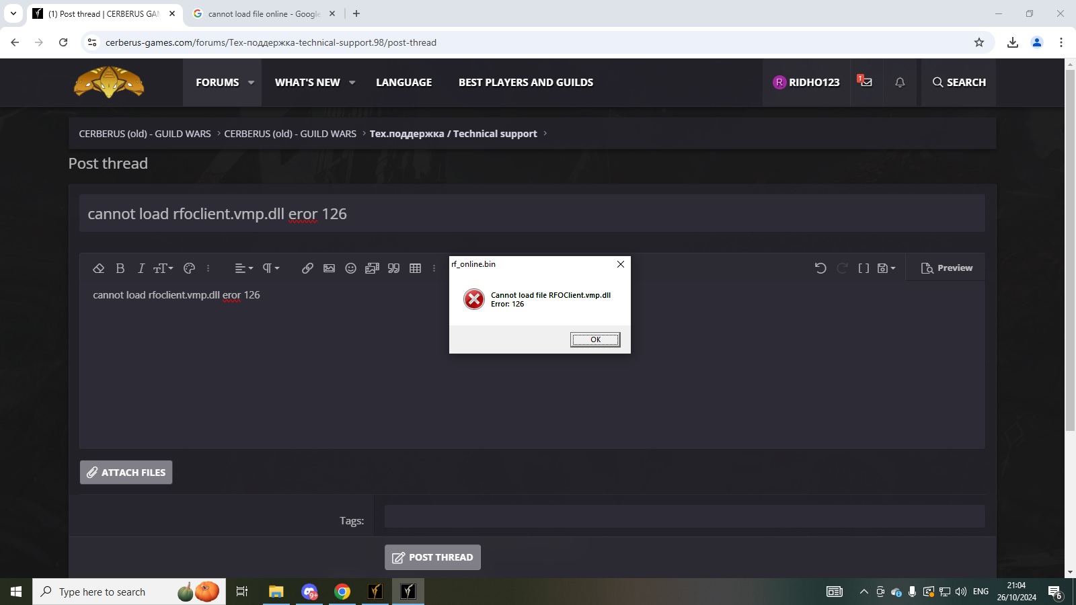Image resolution: width=1076 pixels, height=605 pixels.
Task: Expand the What's New dropdown arrow
Action: tap(352, 83)
